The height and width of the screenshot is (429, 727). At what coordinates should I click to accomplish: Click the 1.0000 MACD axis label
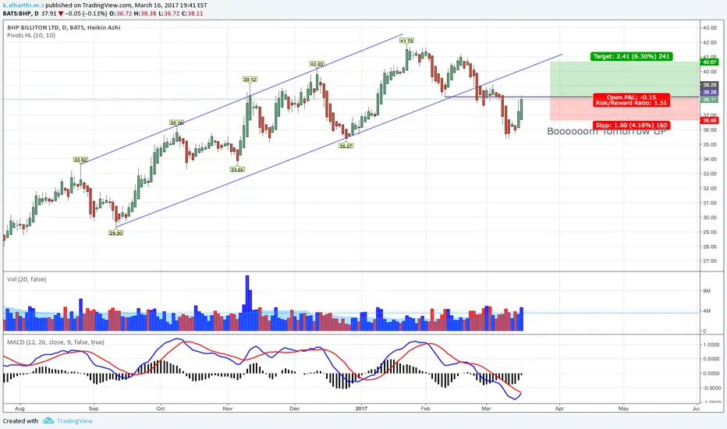tap(711, 345)
